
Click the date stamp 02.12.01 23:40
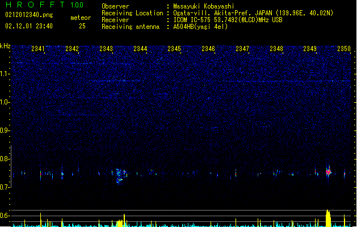[29, 26]
